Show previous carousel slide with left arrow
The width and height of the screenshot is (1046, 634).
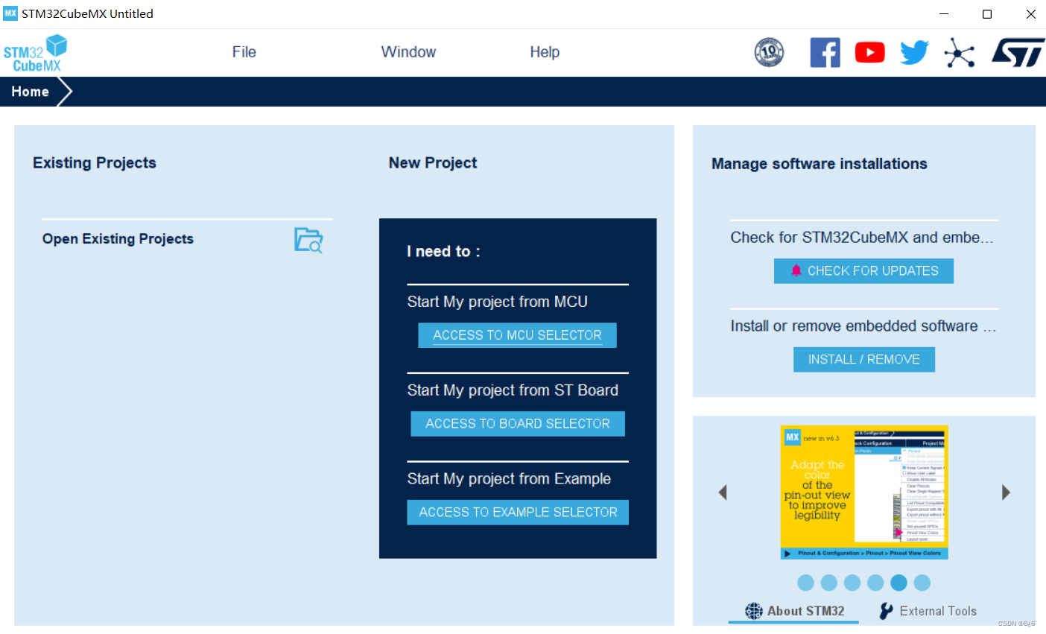pyautogui.click(x=722, y=492)
